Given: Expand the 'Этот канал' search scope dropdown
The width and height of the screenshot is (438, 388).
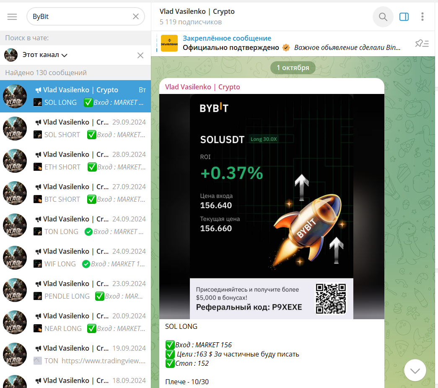Looking at the screenshot, I should (x=45, y=55).
